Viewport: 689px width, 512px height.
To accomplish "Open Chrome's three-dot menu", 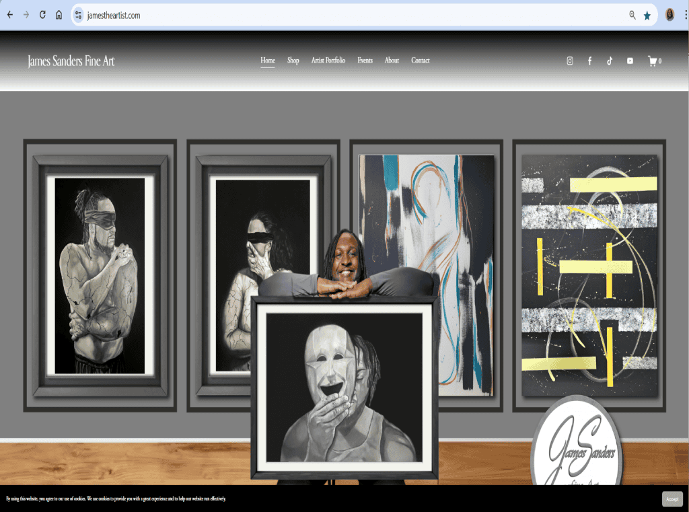I will point(685,15).
